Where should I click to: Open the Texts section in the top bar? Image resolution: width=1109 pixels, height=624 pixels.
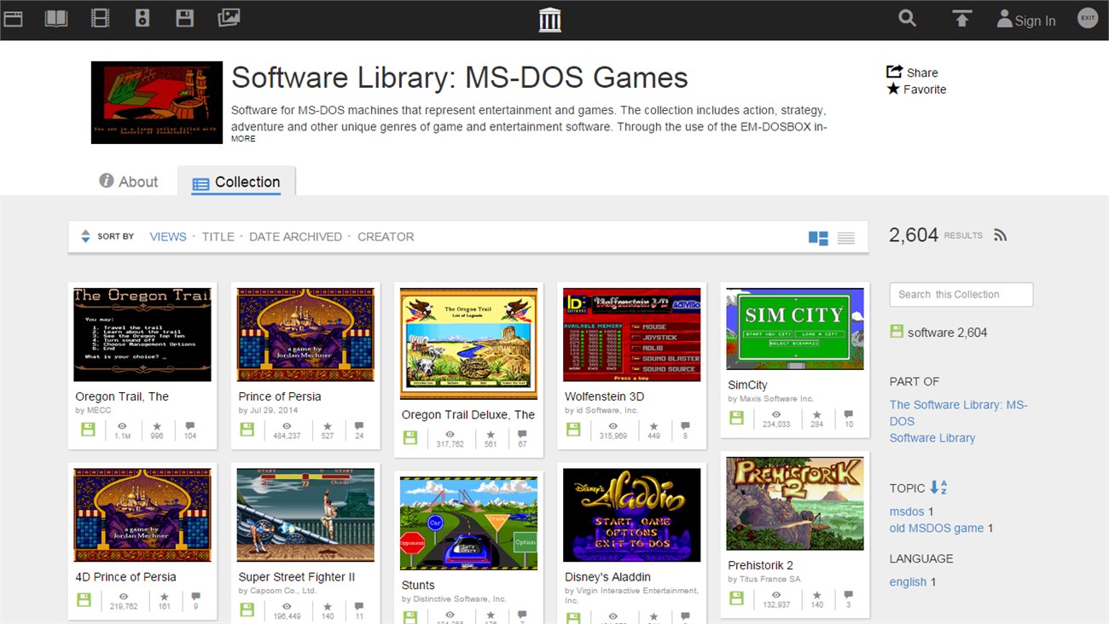(56, 17)
